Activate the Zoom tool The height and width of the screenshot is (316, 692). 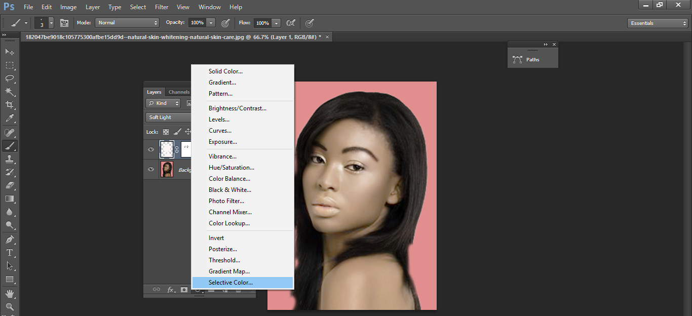[x=9, y=307]
